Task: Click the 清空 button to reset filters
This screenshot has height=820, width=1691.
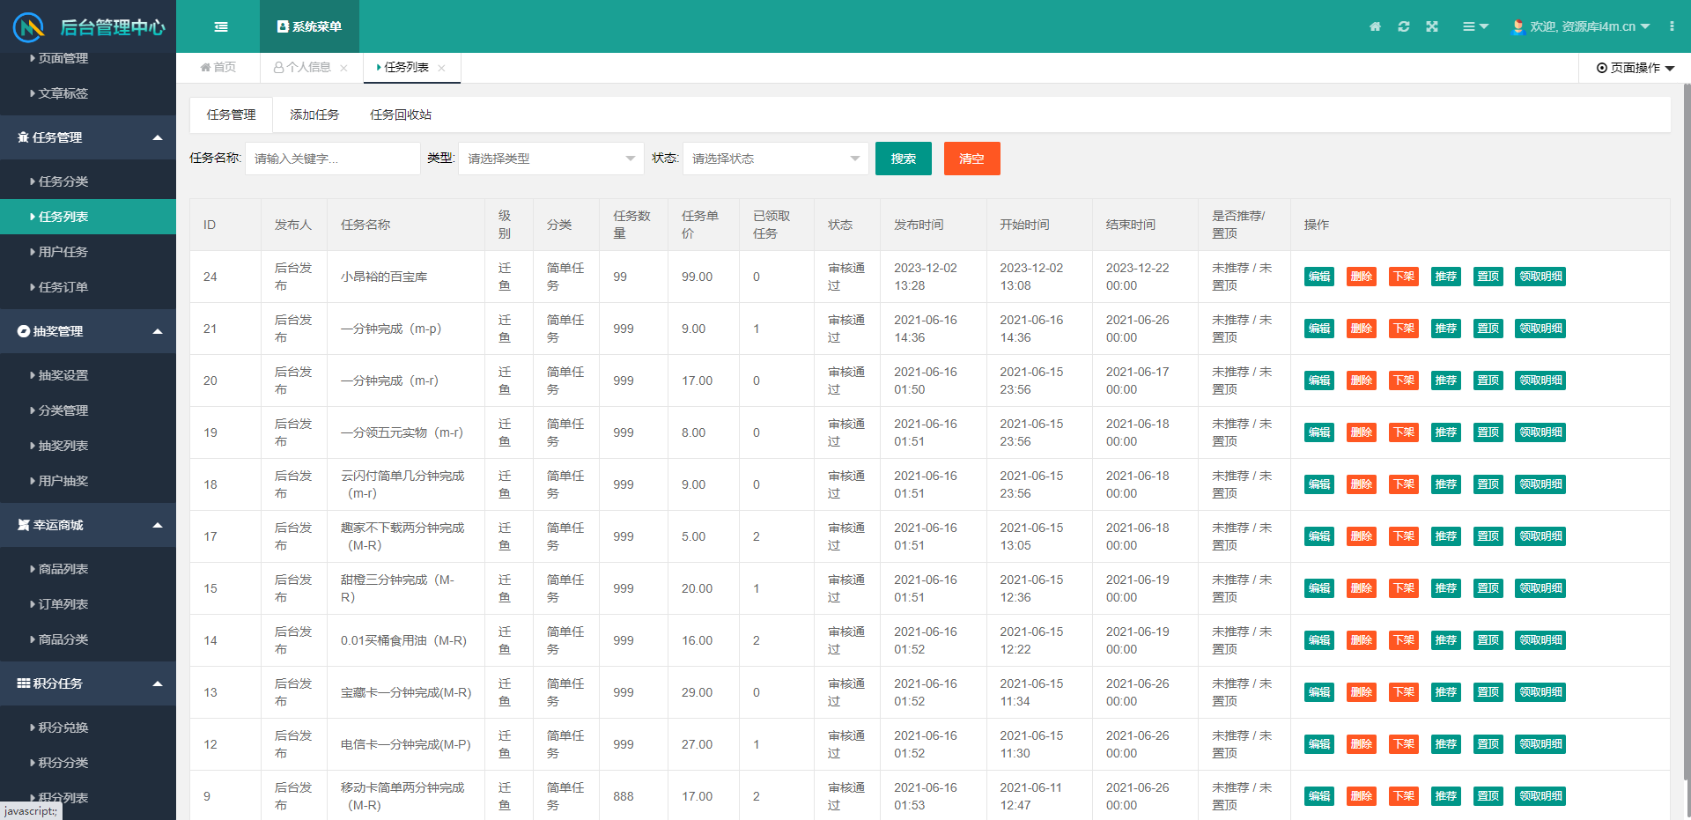Action: (x=971, y=159)
